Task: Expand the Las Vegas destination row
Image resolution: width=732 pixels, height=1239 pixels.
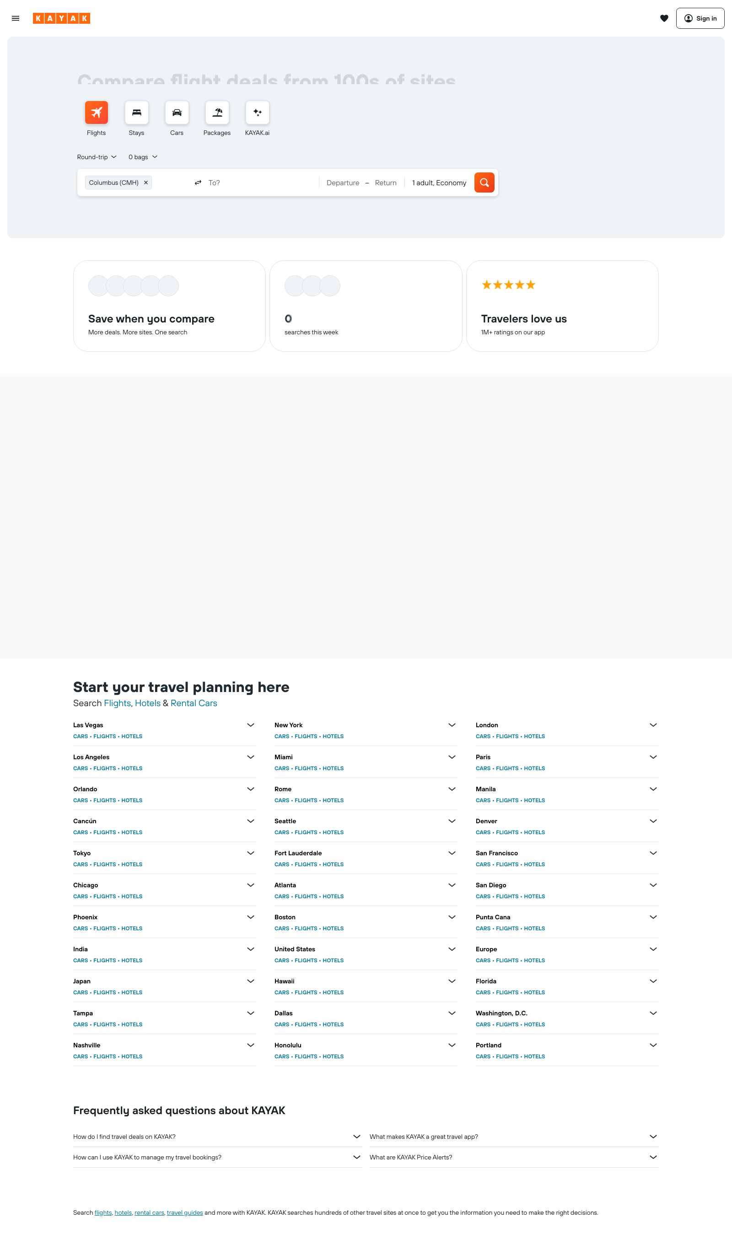Action: tap(251, 725)
